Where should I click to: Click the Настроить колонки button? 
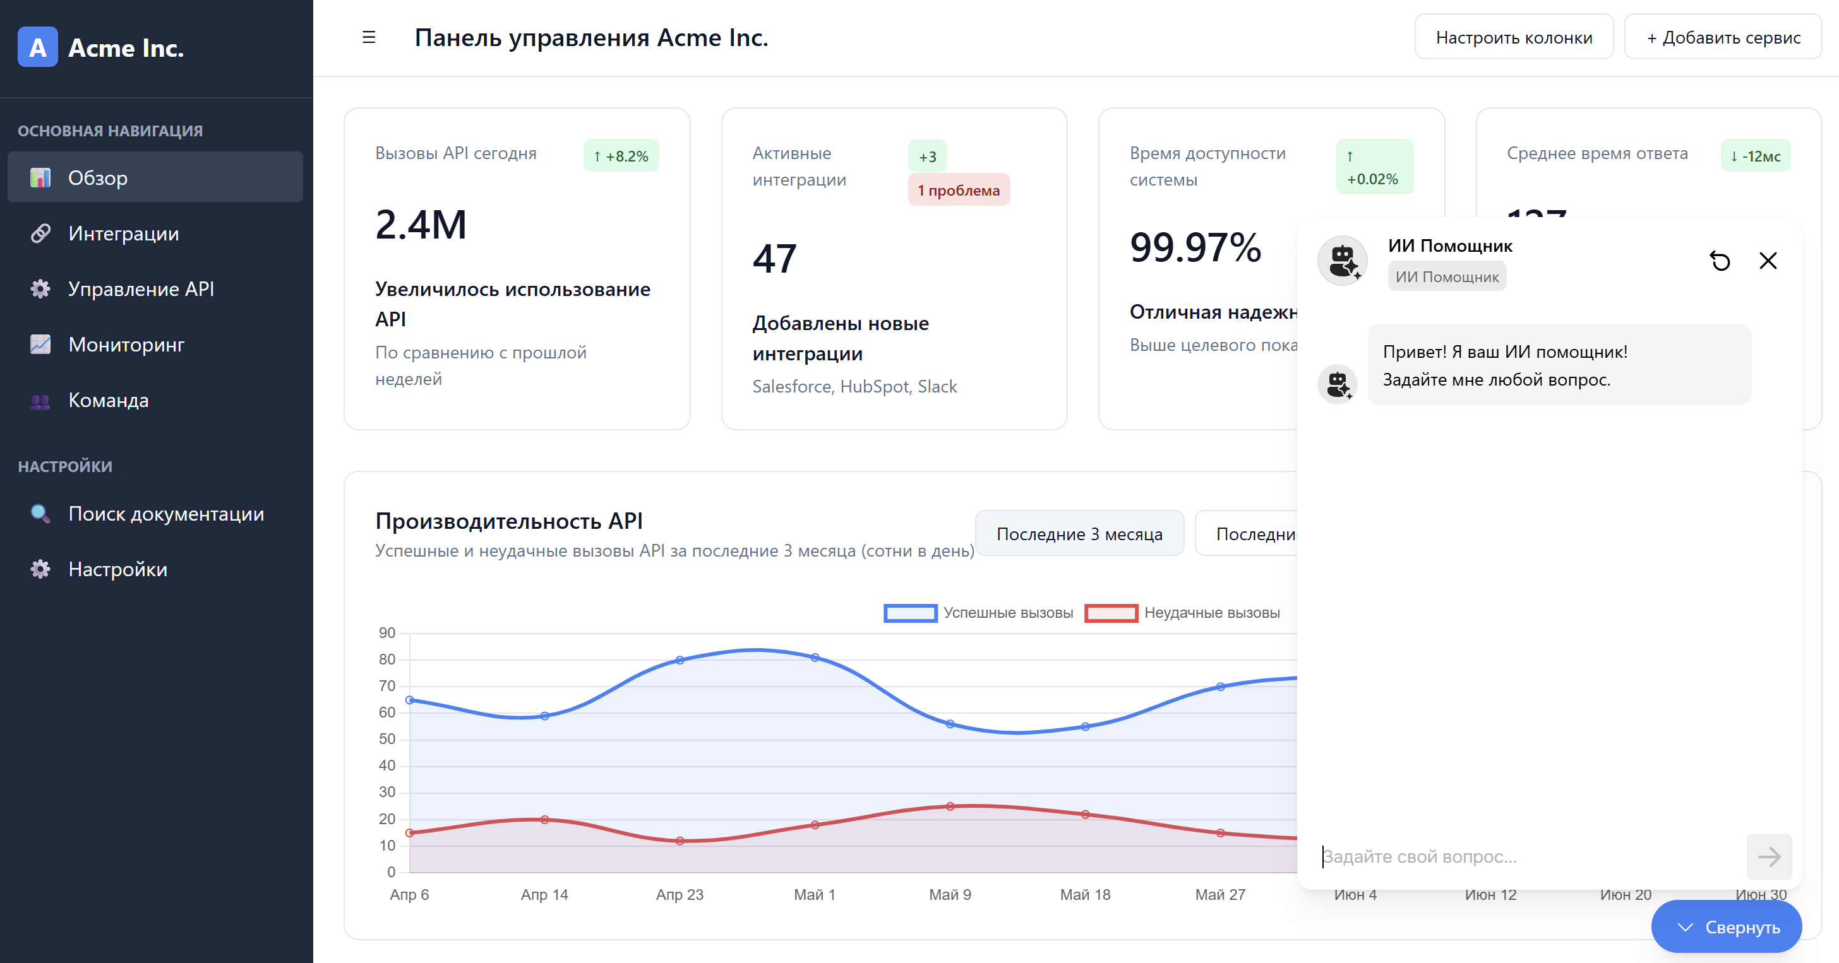pos(1514,37)
